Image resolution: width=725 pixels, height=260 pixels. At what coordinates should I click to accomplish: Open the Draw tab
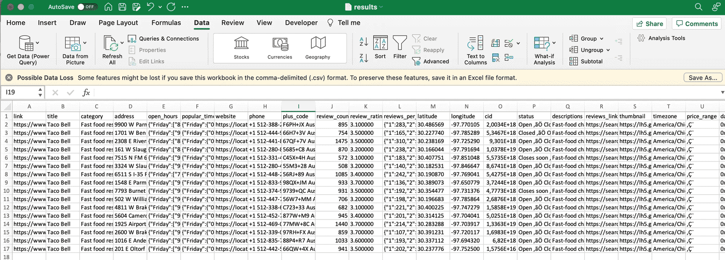(78, 23)
